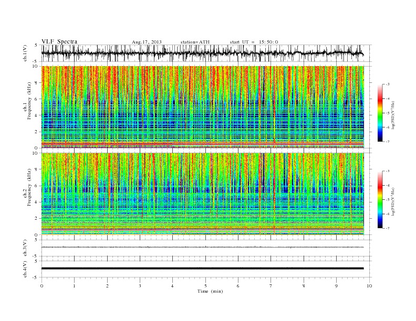Viewport: 416px width, 321px height.
Task: Click the ch.1(V) waveform axis label
Action: 25,53
